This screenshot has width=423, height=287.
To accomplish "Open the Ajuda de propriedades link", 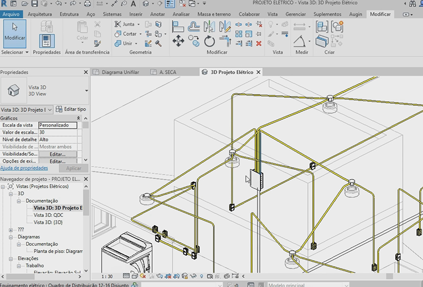I will 24,168.
